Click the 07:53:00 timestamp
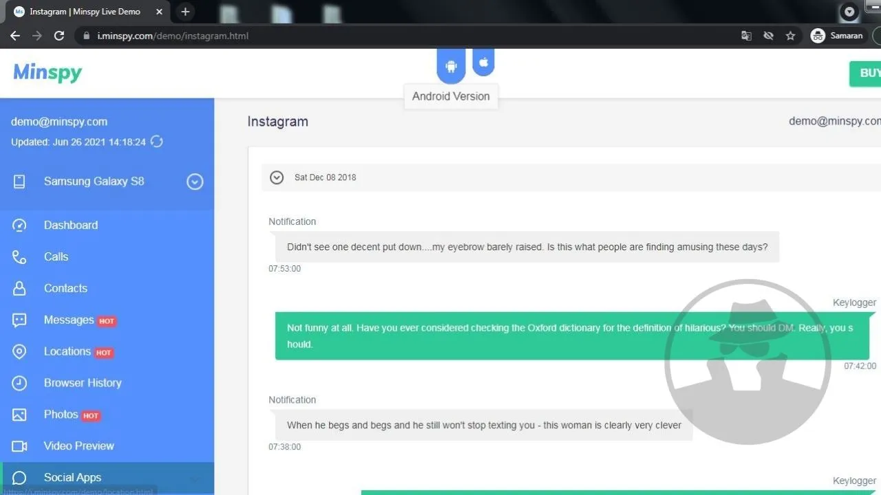Viewport: 881px width, 495px height. [284, 269]
